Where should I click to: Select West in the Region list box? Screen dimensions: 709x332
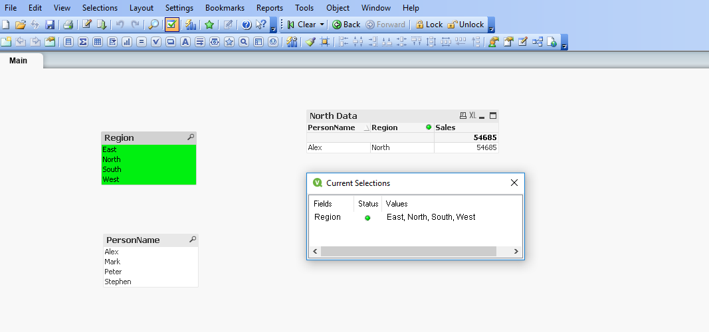point(149,179)
